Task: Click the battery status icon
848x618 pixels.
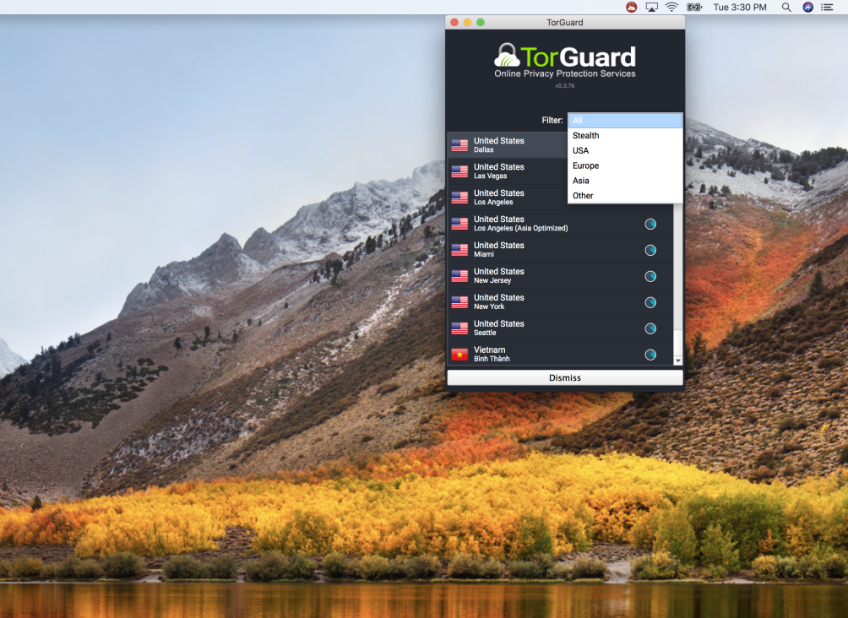Action: [x=694, y=7]
